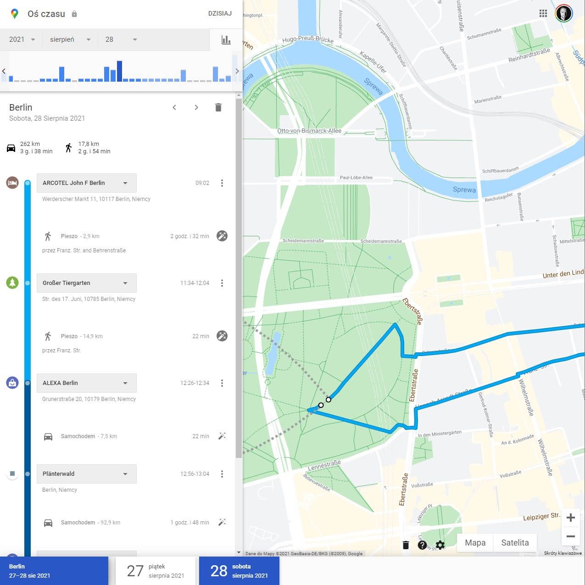Viewport: 585px width, 585px height.
Task: Click the lower white route marker on map
Action: pyautogui.click(x=321, y=405)
